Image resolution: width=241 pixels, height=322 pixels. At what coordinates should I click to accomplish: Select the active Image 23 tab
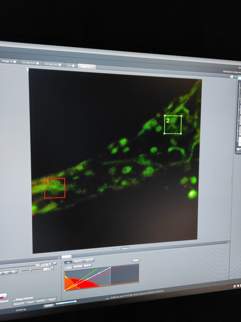point(86,66)
